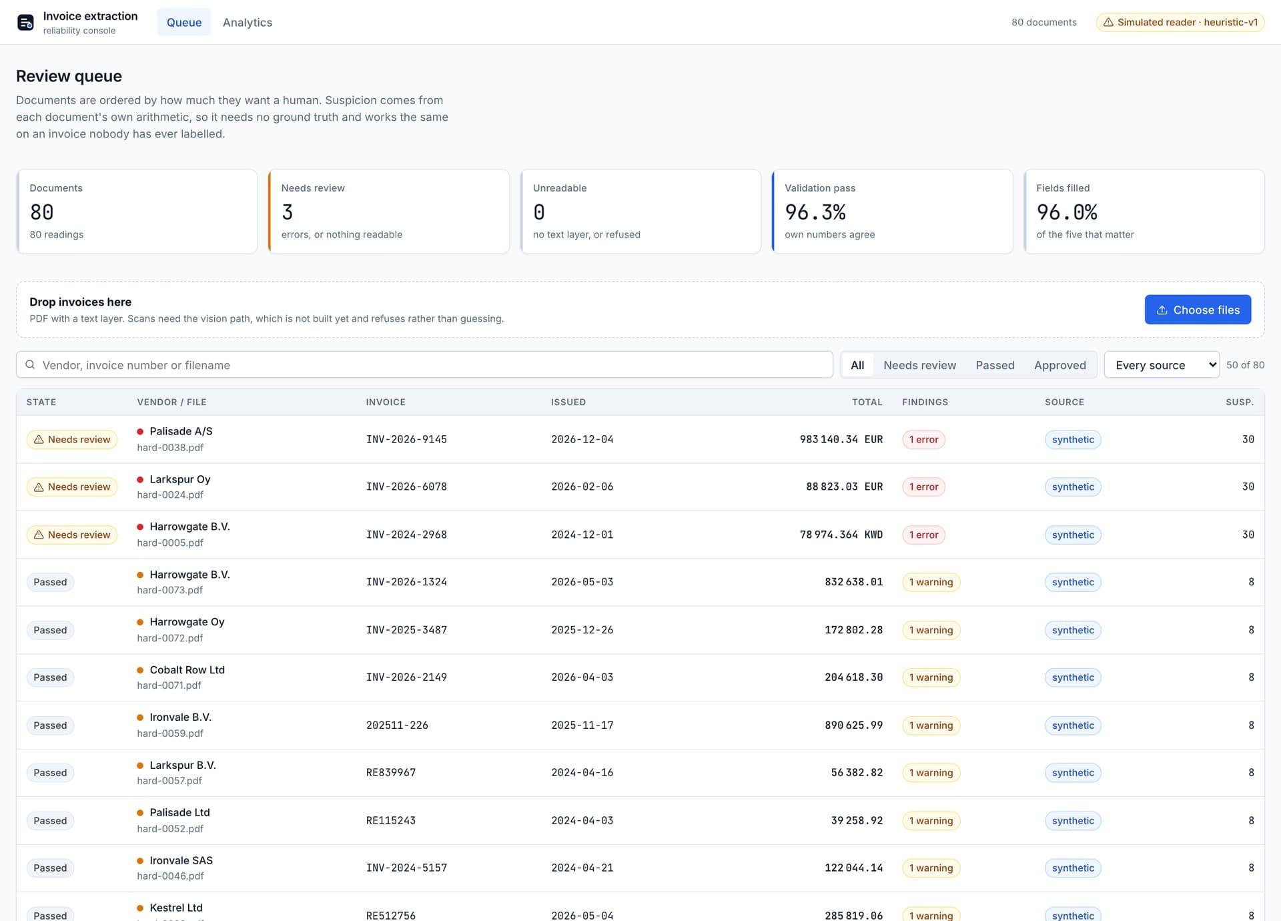Click file name hard-0038.pdf
The height and width of the screenshot is (921, 1281).
(170, 448)
